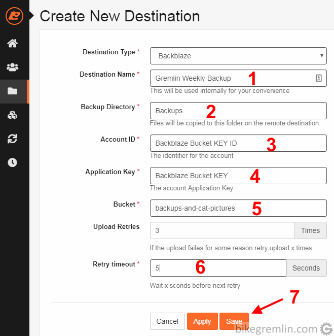The width and height of the screenshot is (334, 336).
Task: Open the Accounts users icon
Action: tap(12, 67)
